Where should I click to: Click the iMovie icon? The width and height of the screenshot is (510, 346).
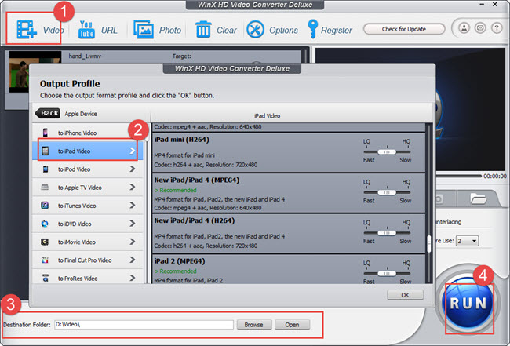(45, 242)
